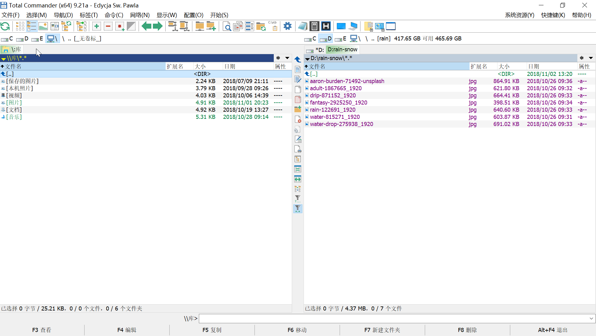Viewport: 596px width, 336px height.
Task: Click the F8 删除 button
Action: point(467,330)
